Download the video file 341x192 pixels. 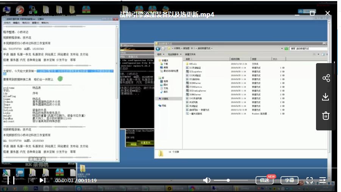click(x=325, y=97)
